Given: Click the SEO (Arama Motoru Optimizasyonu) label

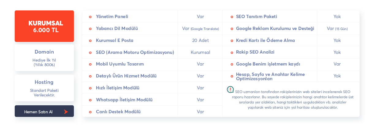Looking at the screenshot, I should point(135,52).
